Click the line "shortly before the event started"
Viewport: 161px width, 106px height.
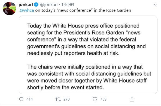66,87
